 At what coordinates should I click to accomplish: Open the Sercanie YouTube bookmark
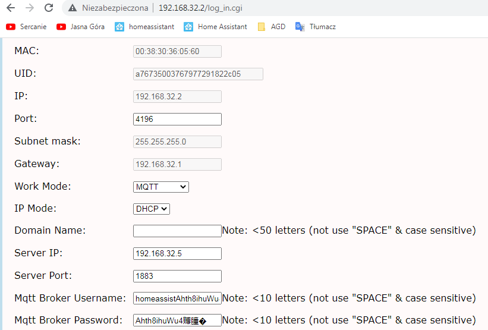click(x=27, y=27)
